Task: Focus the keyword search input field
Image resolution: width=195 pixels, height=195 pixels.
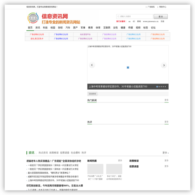Action: pos(134,16)
